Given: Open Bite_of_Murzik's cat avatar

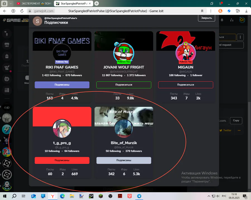Looking at the screenshot, I should pyautogui.click(x=124, y=129).
